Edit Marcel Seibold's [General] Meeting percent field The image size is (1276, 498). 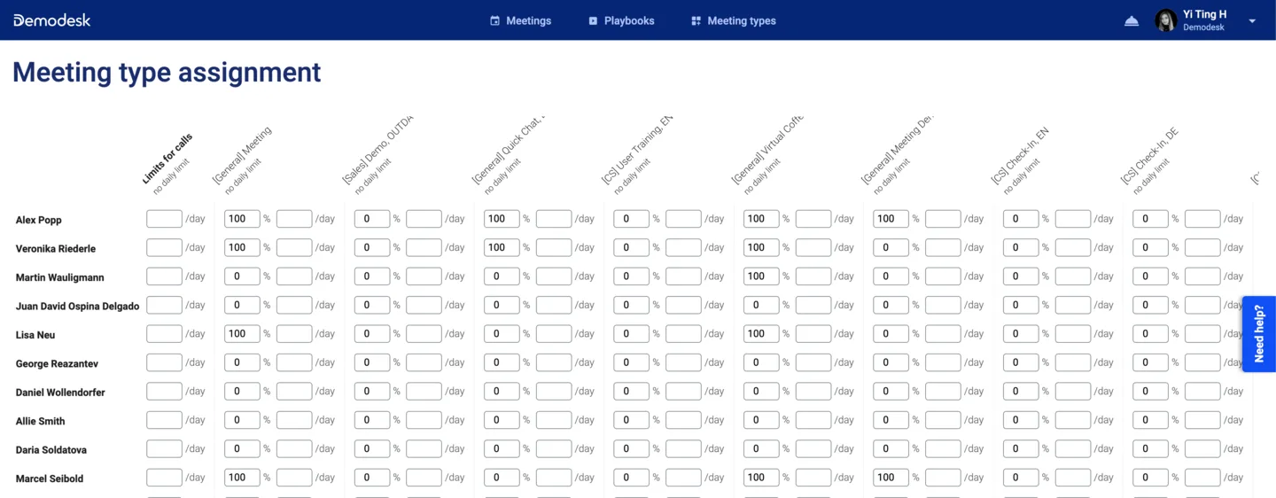coord(242,478)
